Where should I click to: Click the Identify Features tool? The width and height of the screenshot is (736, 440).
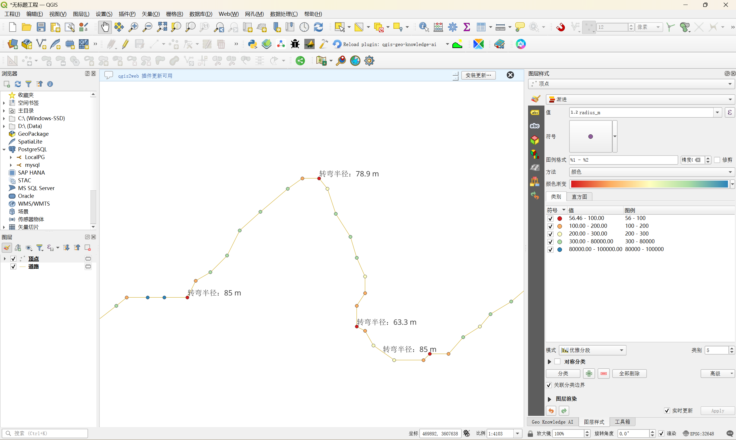coord(424,27)
